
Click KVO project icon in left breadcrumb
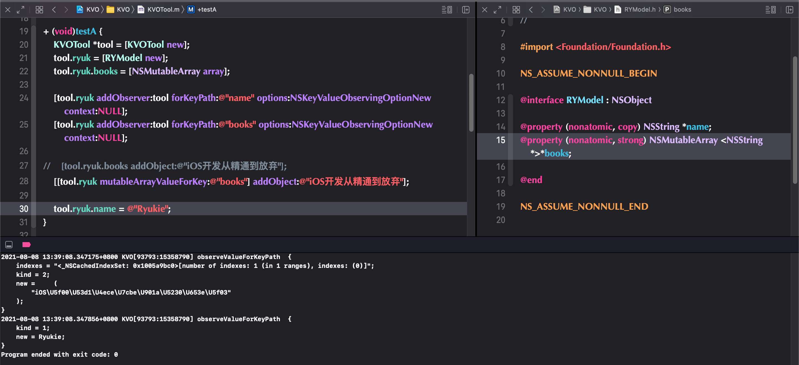point(80,10)
